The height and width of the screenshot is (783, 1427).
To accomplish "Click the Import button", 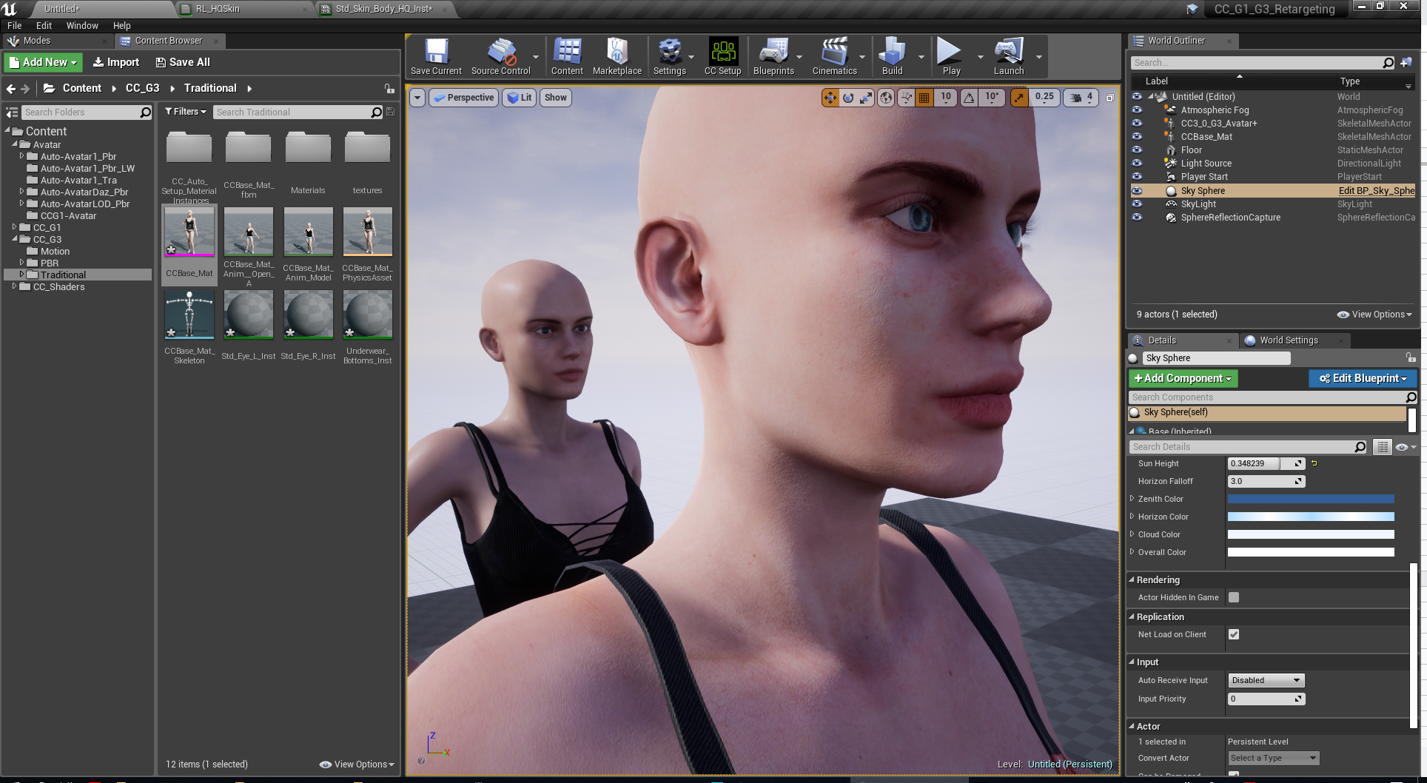I will point(115,62).
